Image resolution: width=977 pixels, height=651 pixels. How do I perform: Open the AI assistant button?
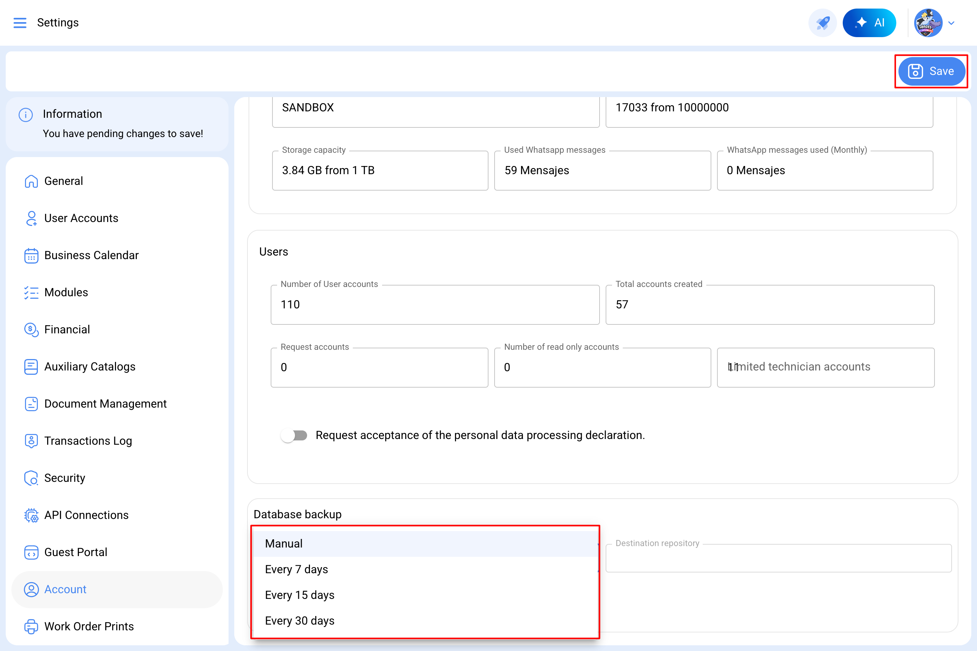tap(869, 22)
